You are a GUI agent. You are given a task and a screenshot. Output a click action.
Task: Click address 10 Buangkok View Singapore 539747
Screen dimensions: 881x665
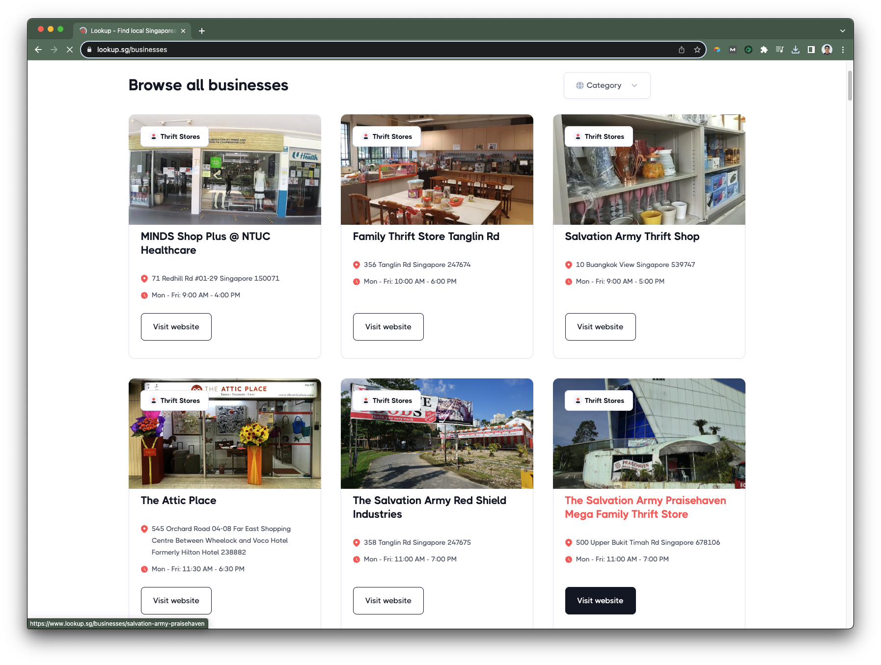coord(635,265)
